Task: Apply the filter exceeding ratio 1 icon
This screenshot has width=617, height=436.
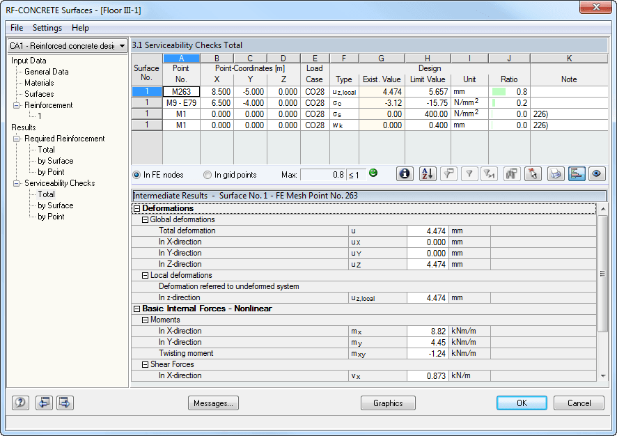Action: pos(491,174)
